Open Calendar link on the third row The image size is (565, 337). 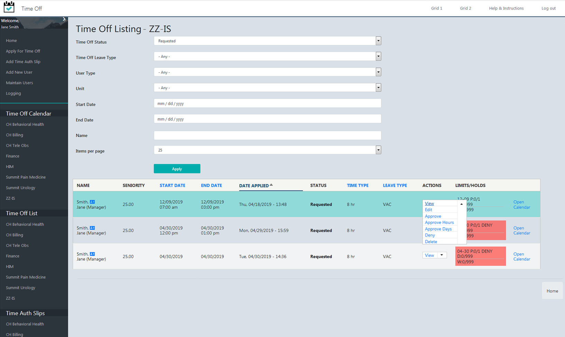coord(521,256)
